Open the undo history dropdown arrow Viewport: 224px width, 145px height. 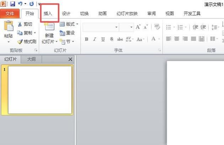(x=25, y=4)
